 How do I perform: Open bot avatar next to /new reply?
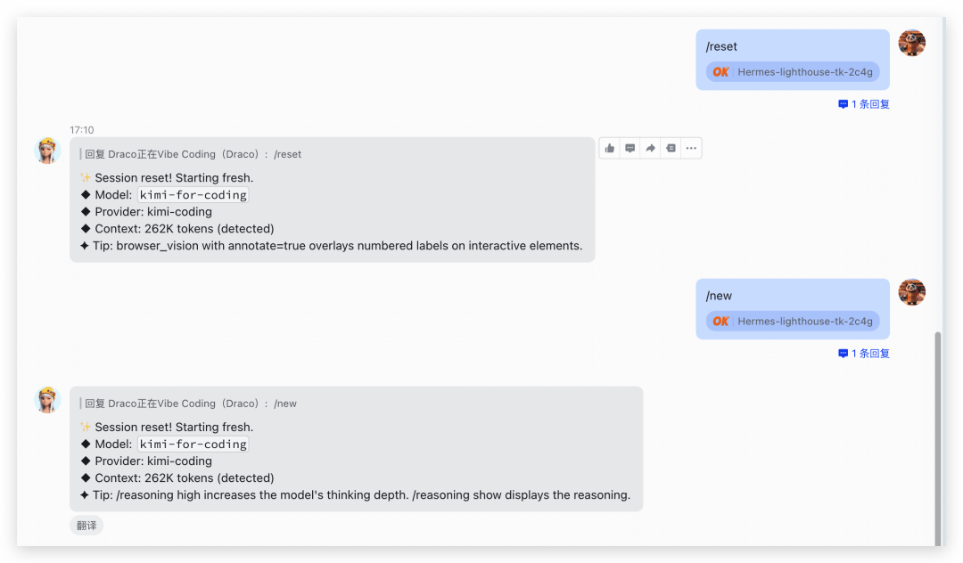pos(47,400)
